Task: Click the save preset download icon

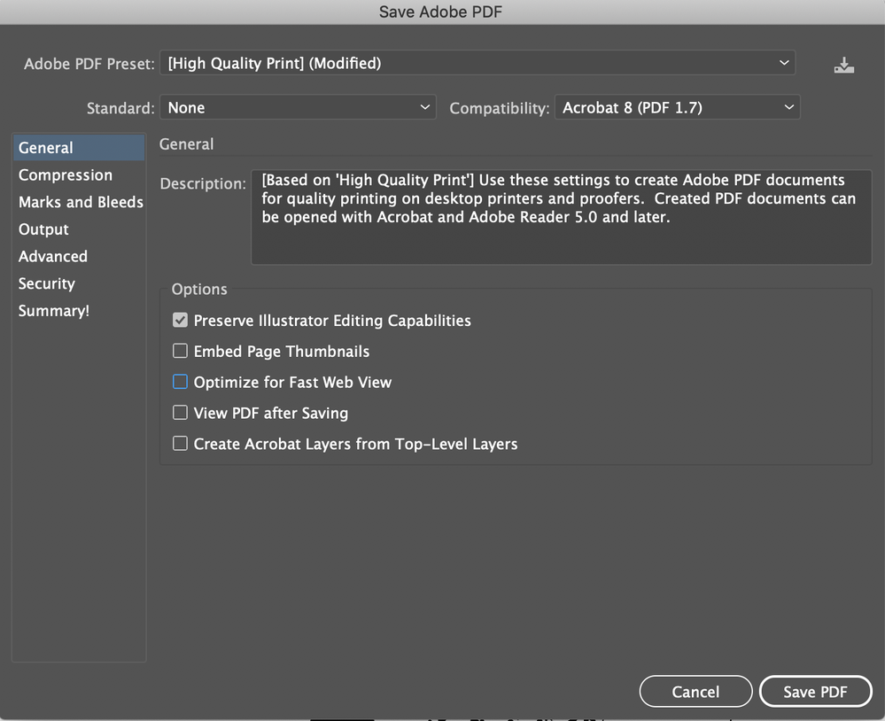Action: [x=843, y=65]
